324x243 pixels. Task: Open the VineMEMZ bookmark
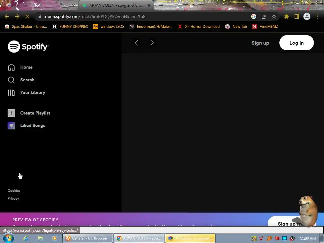(265, 27)
